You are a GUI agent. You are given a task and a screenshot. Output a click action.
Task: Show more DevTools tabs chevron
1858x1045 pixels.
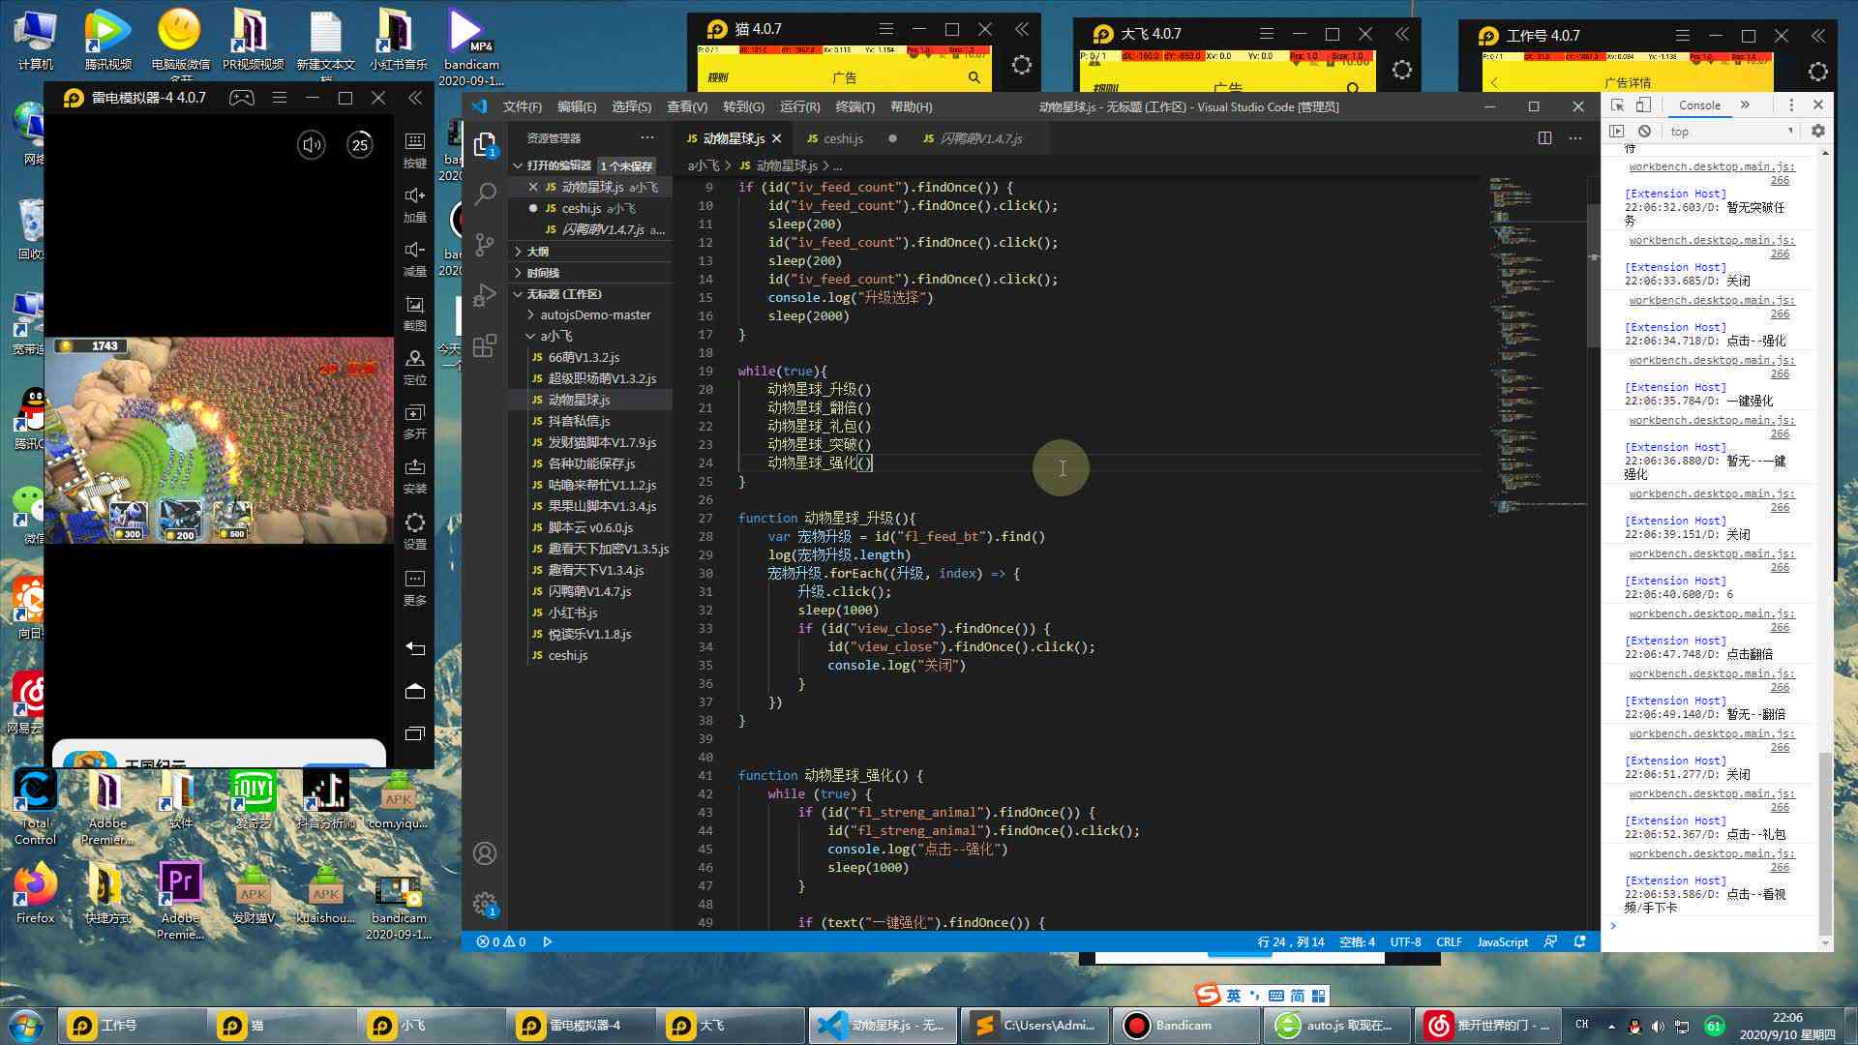coord(1745,104)
